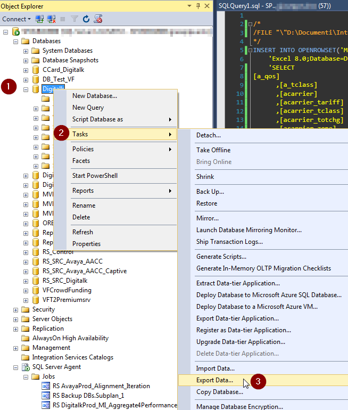
Task: Click the SQL Server Agent icon
Action: (26, 367)
